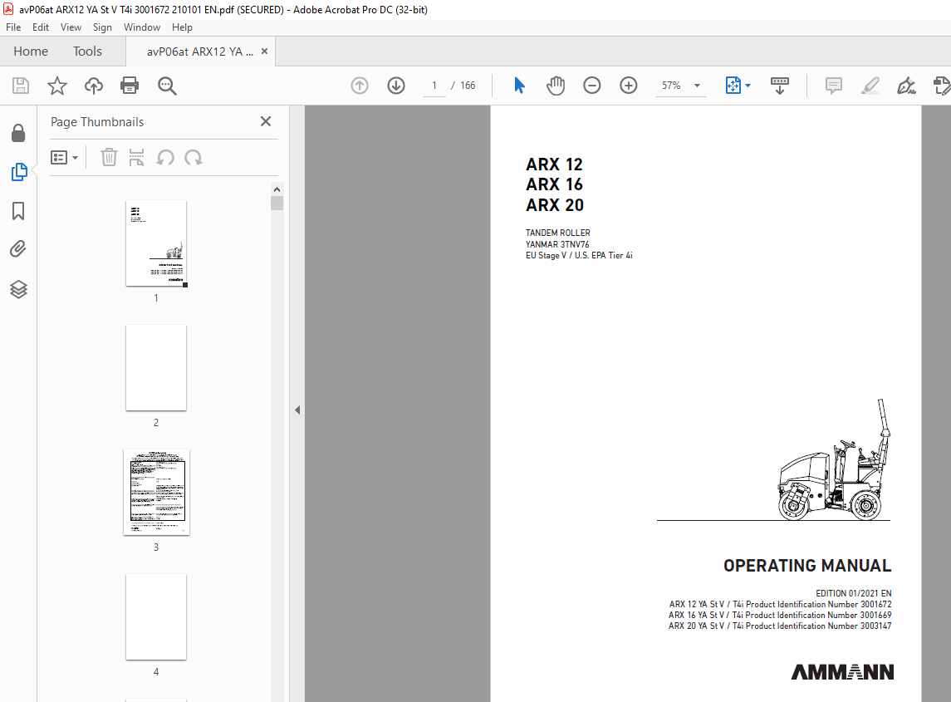Click the security lock panel icon
The width and height of the screenshot is (951, 702).
pos(18,133)
